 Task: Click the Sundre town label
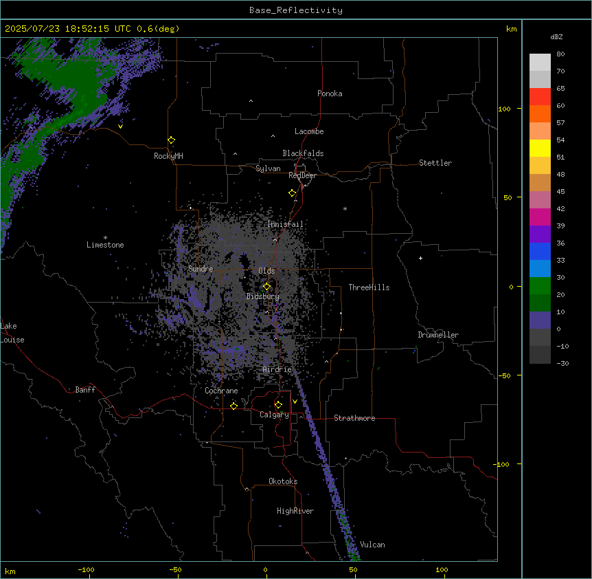click(201, 269)
